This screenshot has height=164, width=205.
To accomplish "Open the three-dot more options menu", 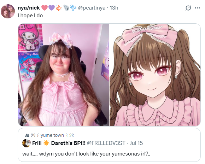I will [197, 8].
